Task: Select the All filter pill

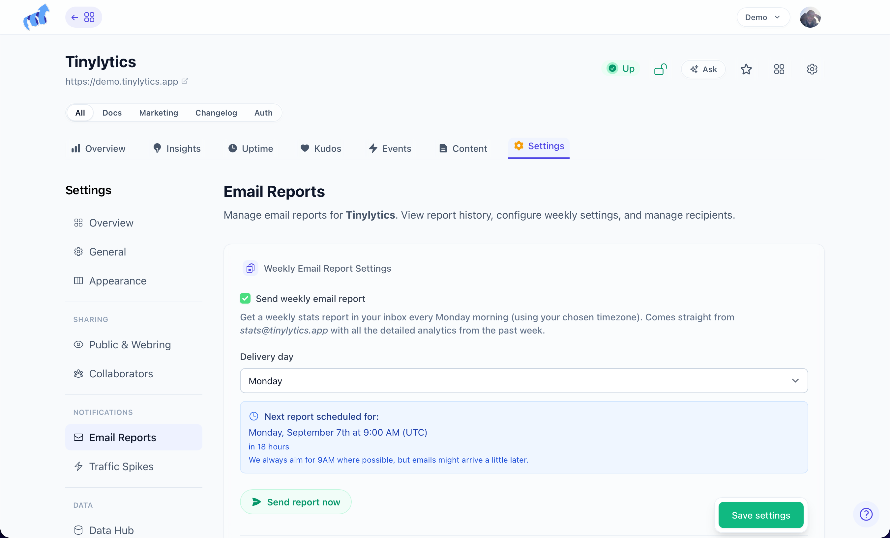Action: pos(80,113)
